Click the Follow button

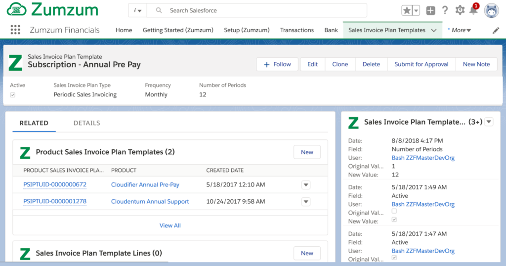coord(277,64)
